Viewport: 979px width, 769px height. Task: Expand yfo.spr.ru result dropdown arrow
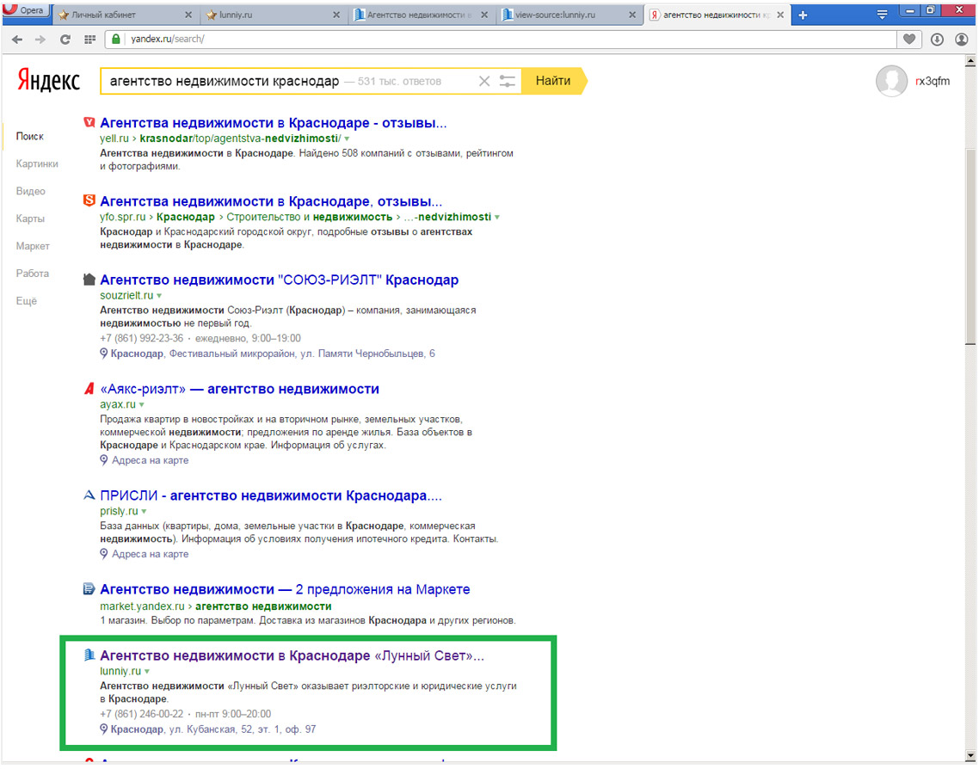tap(497, 218)
